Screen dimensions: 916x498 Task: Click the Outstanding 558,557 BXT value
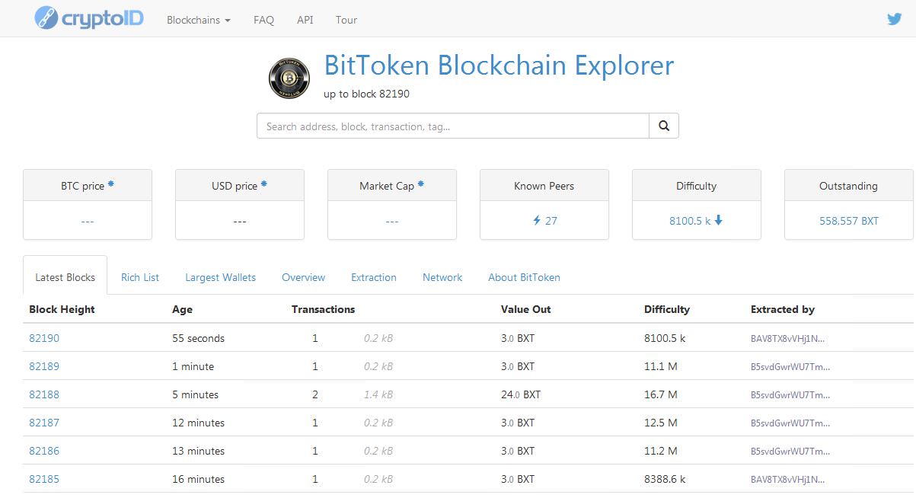tap(849, 221)
